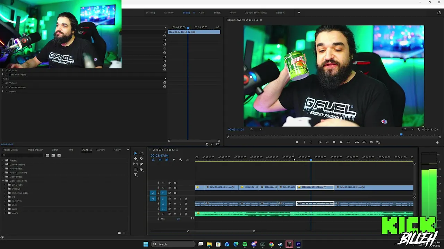This screenshot has height=249, width=444.
Task: Click the Effect Controls filter funnel icon
Action: coord(207,144)
